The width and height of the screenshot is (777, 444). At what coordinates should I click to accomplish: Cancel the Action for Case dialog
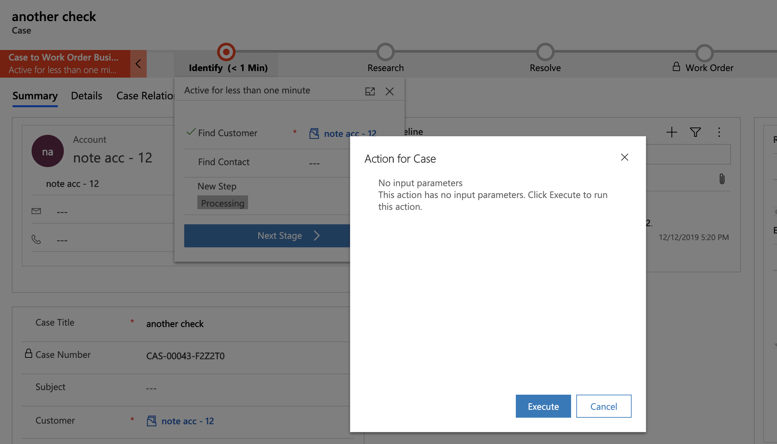[x=603, y=406]
